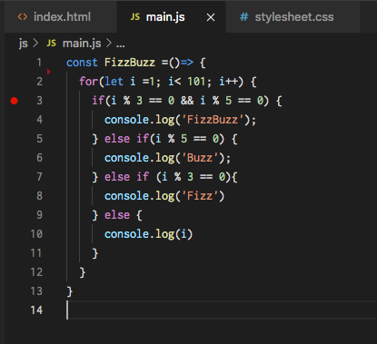Click the closing brace on line 11
The width and height of the screenshot is (377, 344).
point(95,253)
